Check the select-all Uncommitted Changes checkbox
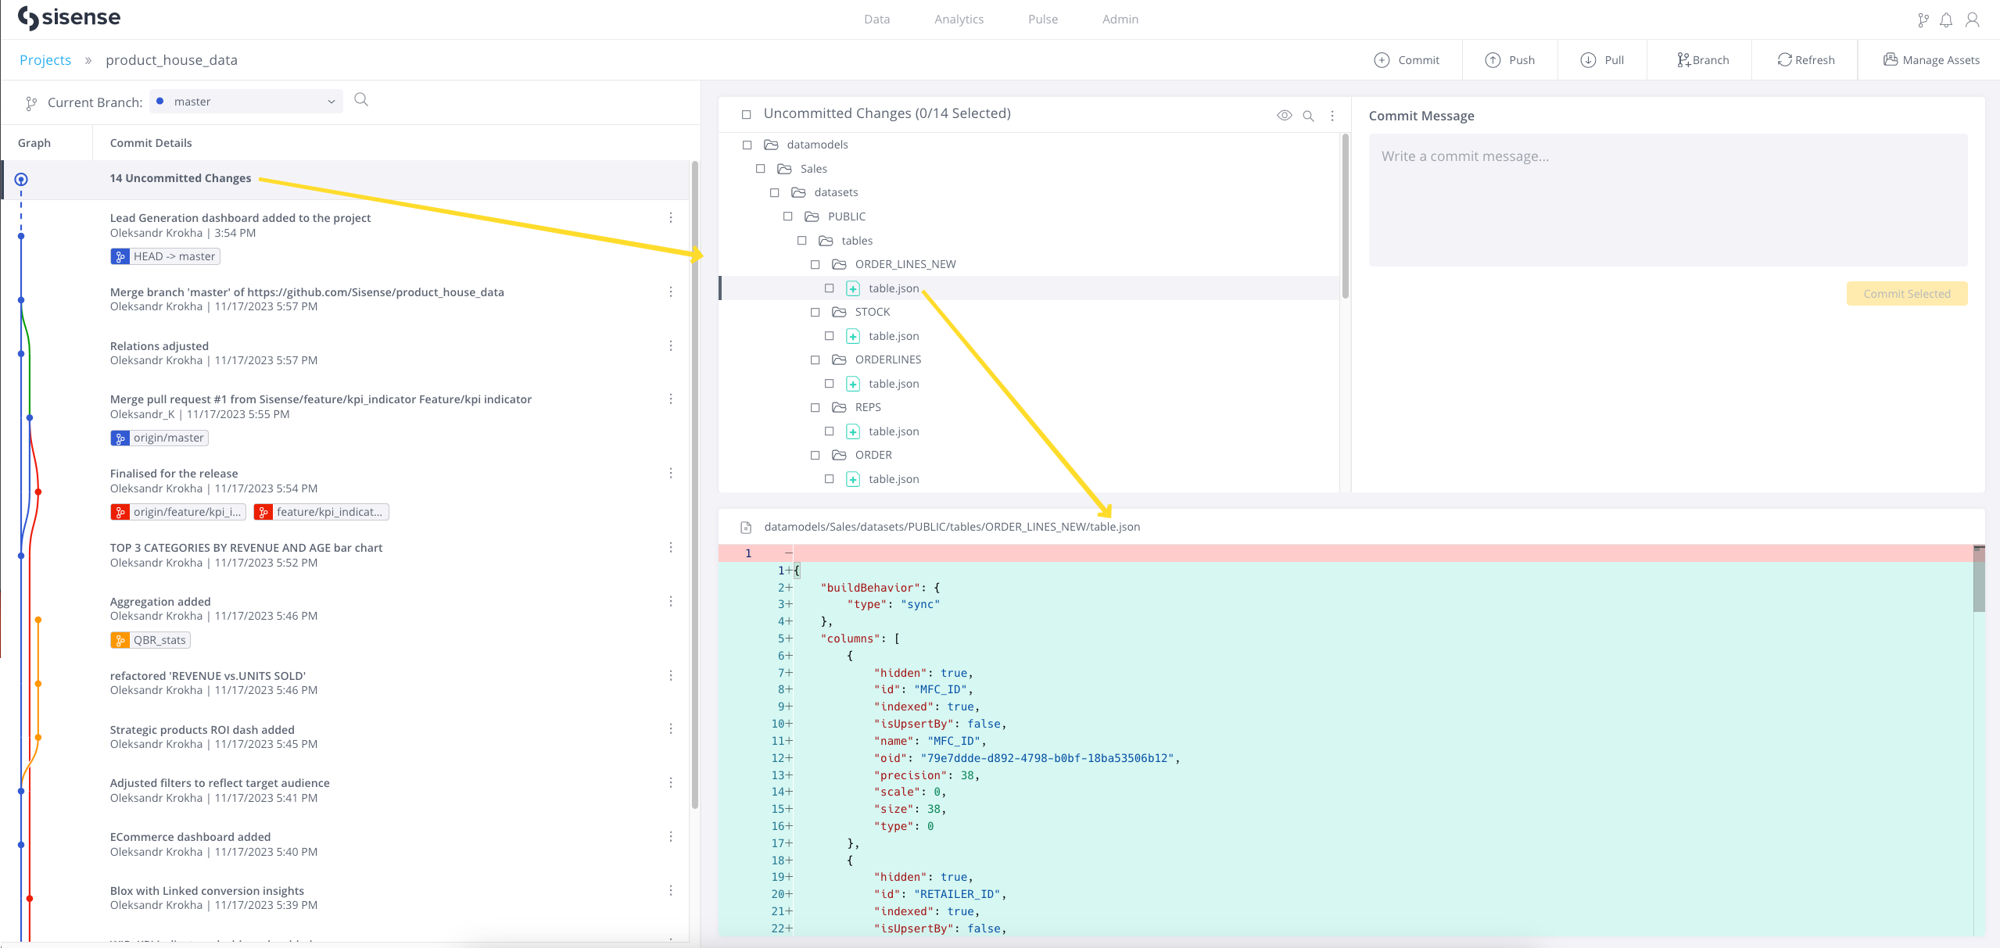The image size is (2000, 948). (x=747, y=115)
